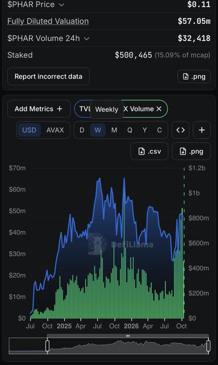218x365 pixels.
Task: Click the left range slider handle
Action: 47,346
